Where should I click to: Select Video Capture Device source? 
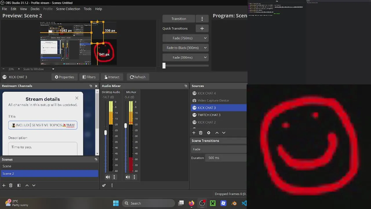coord(219,100)
